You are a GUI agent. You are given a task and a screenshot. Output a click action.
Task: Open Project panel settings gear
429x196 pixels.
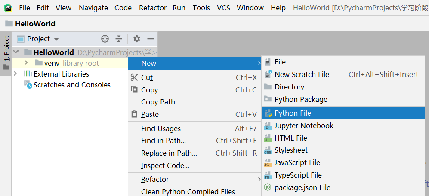(137, 39)
